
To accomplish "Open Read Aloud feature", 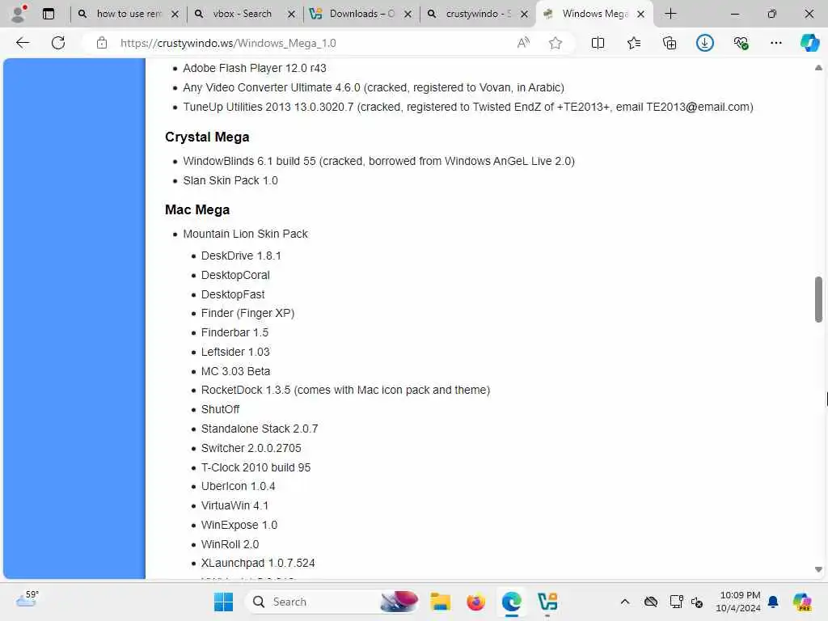I will (x=523, y=43).
